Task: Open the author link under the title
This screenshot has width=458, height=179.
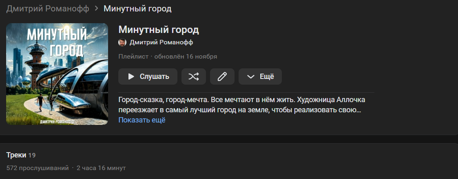Action: (x=161, y=42)
